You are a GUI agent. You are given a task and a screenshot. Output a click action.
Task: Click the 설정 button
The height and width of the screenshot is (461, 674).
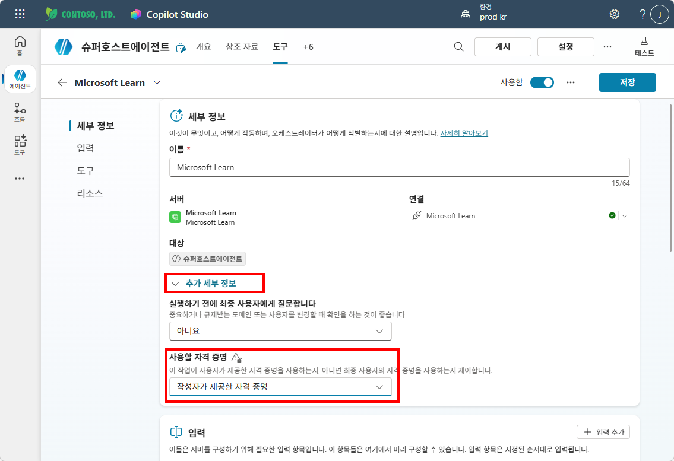(566, 47)
